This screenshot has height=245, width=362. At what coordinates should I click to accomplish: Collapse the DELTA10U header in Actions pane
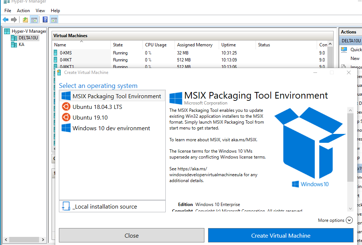point(351,41)
